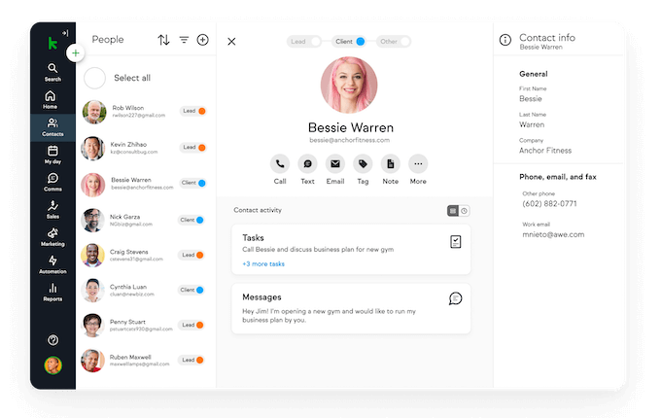661x418 pixels.
Task: Click the user profile avatar at sidebar bottom
Action: pyautogui.click(x=52, y=366)
